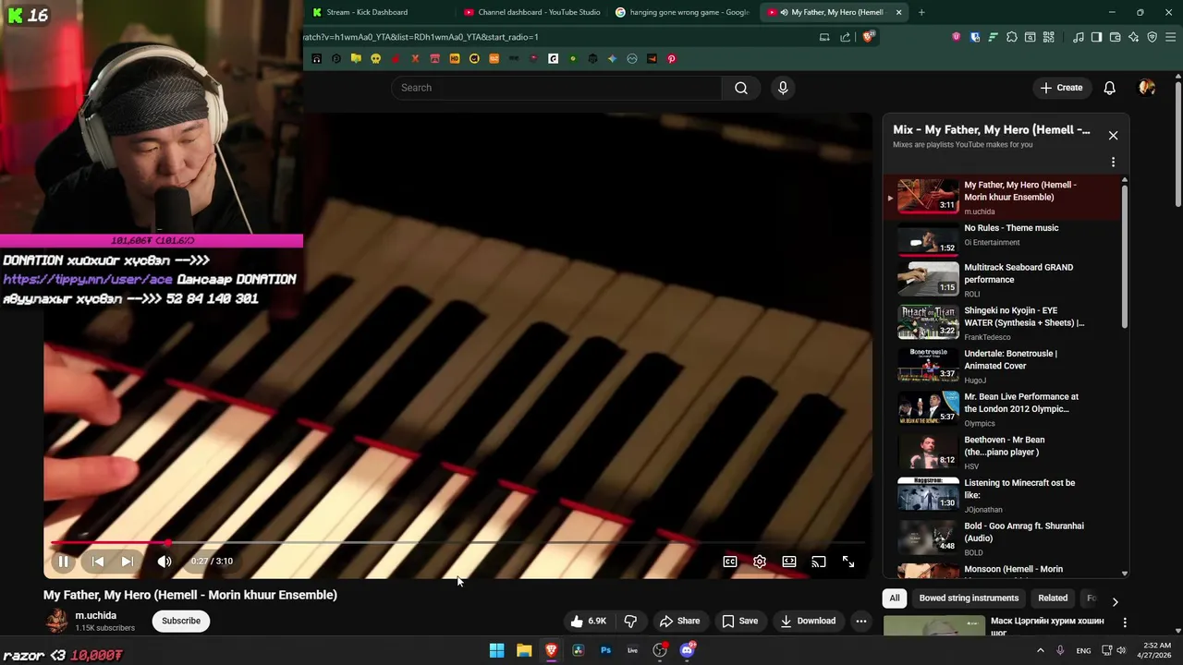Image resolution: width=1183 pixels, height=665 pixels.
Task: Open m.uchida channel avatar
Action: pos(57,621)
